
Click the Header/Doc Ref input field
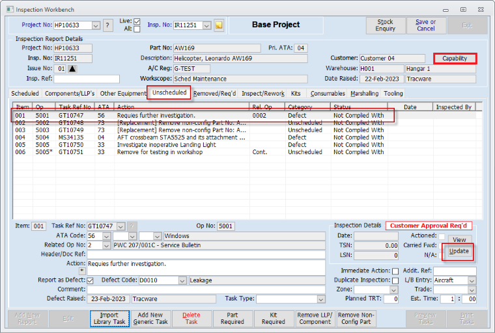coord(206,254)
